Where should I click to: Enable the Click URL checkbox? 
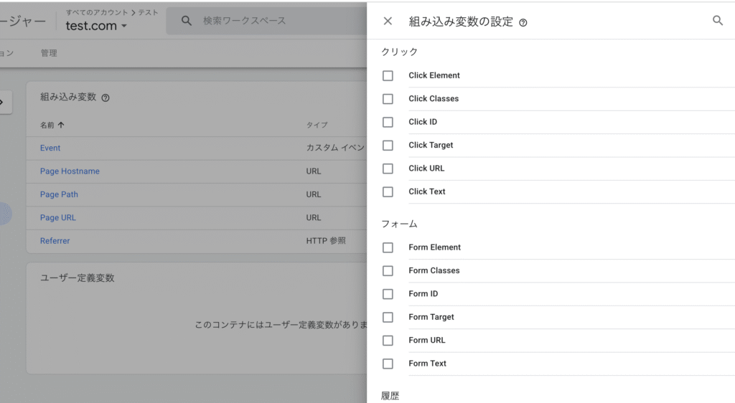[388, 169]
